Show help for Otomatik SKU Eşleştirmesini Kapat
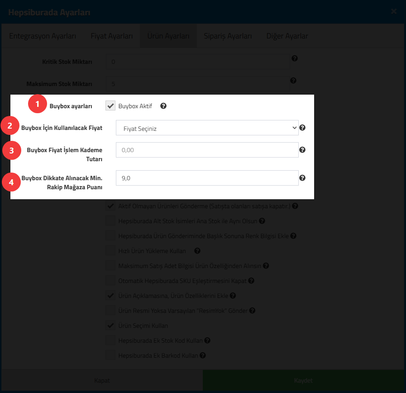Viewport: 406px width, 393px height. [x=251, y=281]
